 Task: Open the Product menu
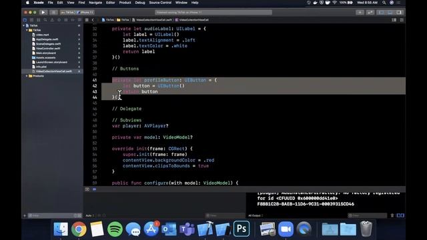tap(125, 3)
